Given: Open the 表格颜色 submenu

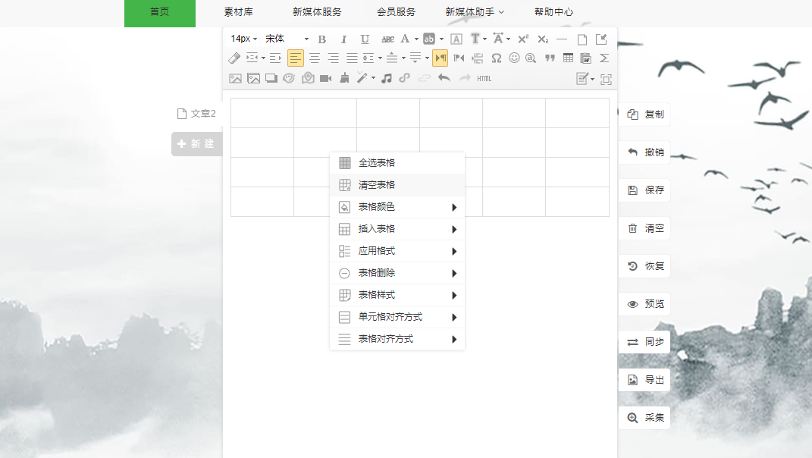Looking at the screenshot, I should pyautogui.click(x=397, y=207).
